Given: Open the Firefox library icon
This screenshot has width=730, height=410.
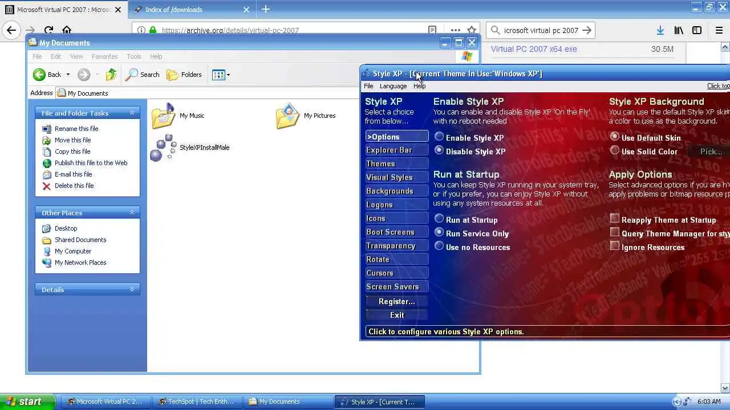Looking at the screenshot, I should [x=679, y=30].
